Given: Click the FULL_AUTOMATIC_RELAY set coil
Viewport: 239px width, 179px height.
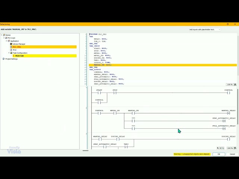Looking at the screenshot, I should (x=224, y=129).
